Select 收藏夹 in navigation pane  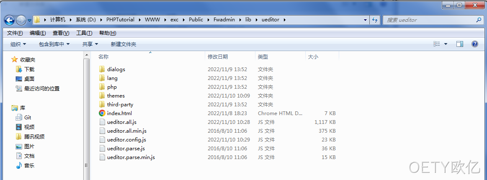click(28, 59)
